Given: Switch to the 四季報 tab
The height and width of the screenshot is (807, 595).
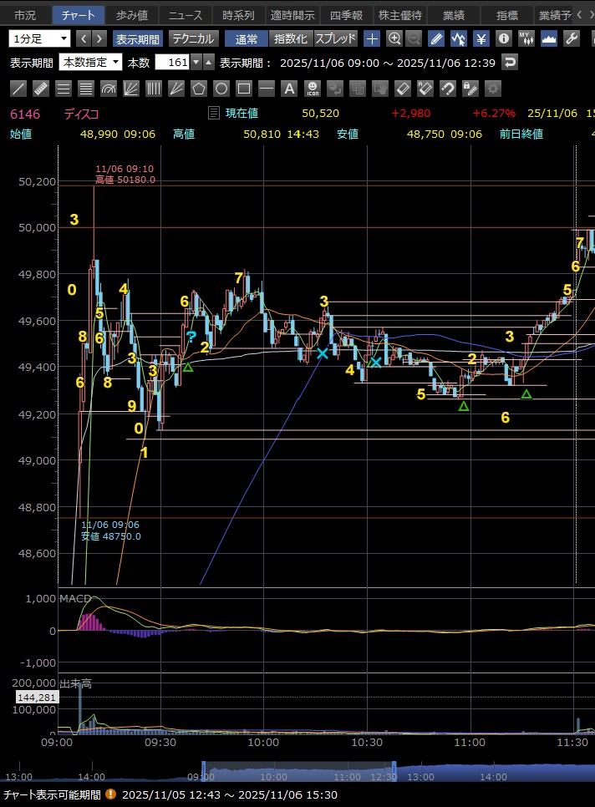Looking at the screenshot, I should (346, 15).
